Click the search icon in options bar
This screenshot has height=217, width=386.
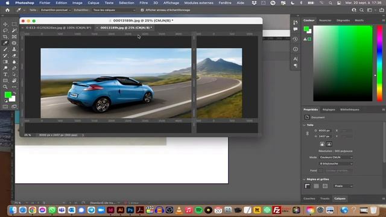(361, 10)
